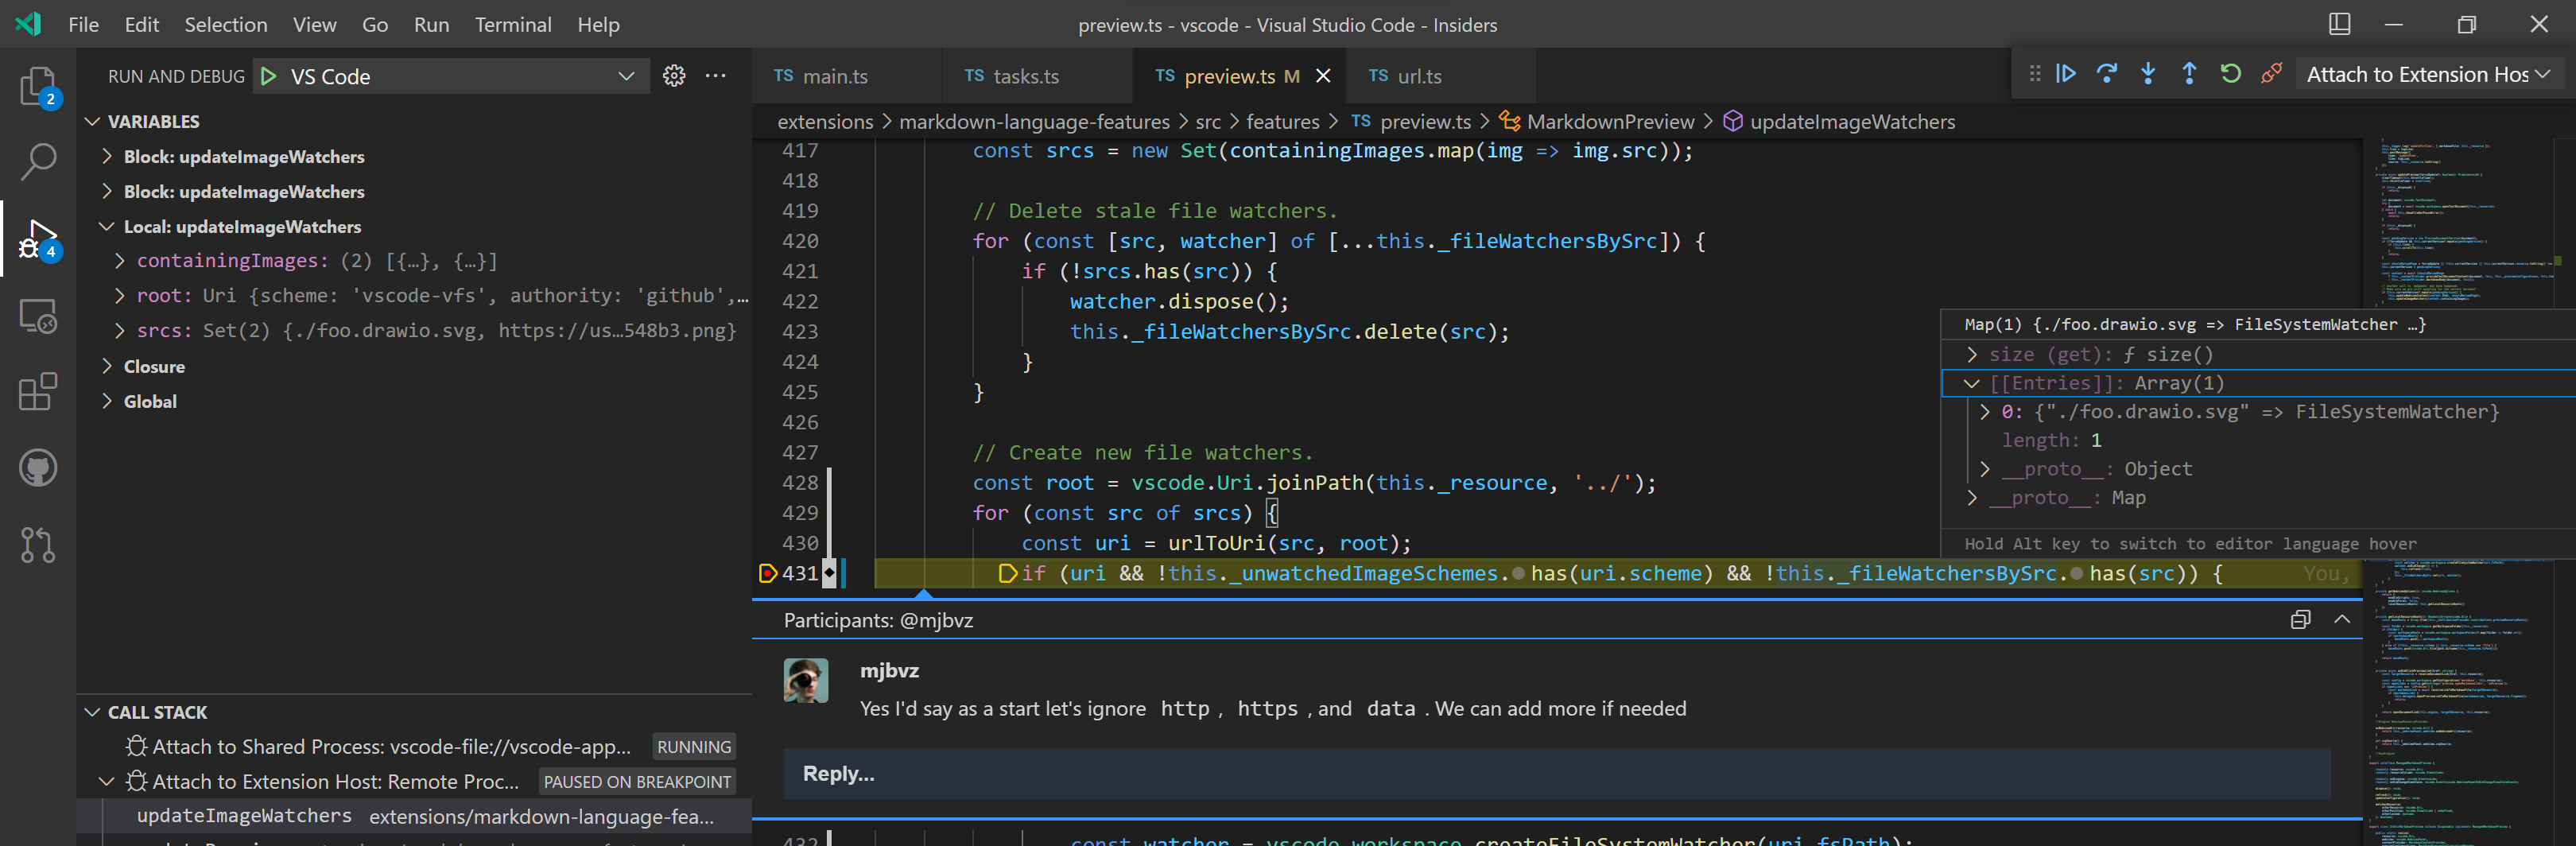Step over the current line
Viewport: 2576px width, 846px height.
tap(2108, 73)
